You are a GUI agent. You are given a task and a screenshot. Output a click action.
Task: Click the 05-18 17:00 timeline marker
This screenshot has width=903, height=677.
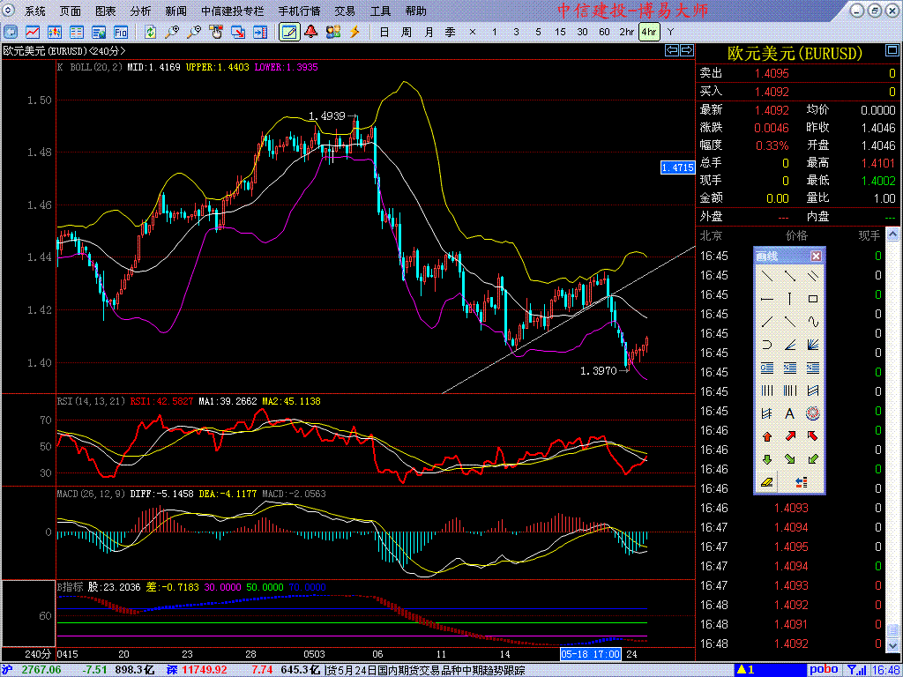point(588,654)
